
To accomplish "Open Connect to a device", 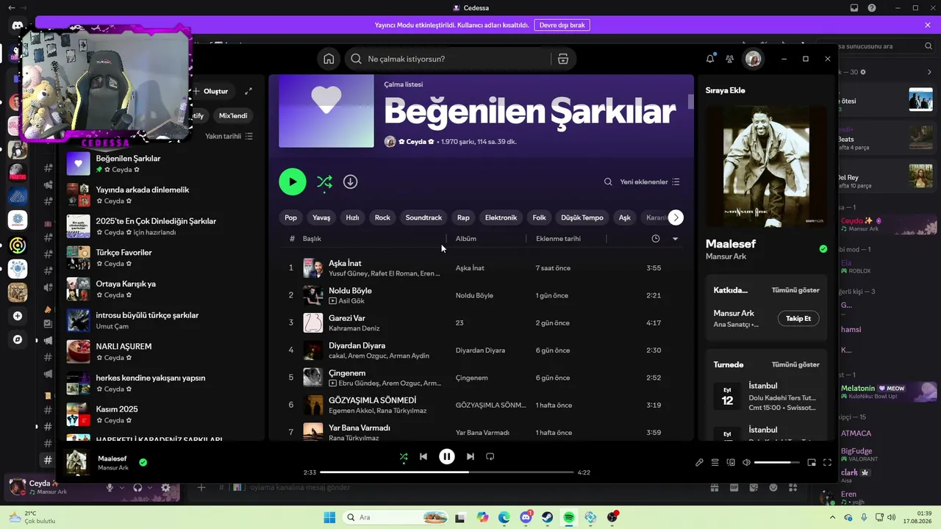I will coord(731,462).
